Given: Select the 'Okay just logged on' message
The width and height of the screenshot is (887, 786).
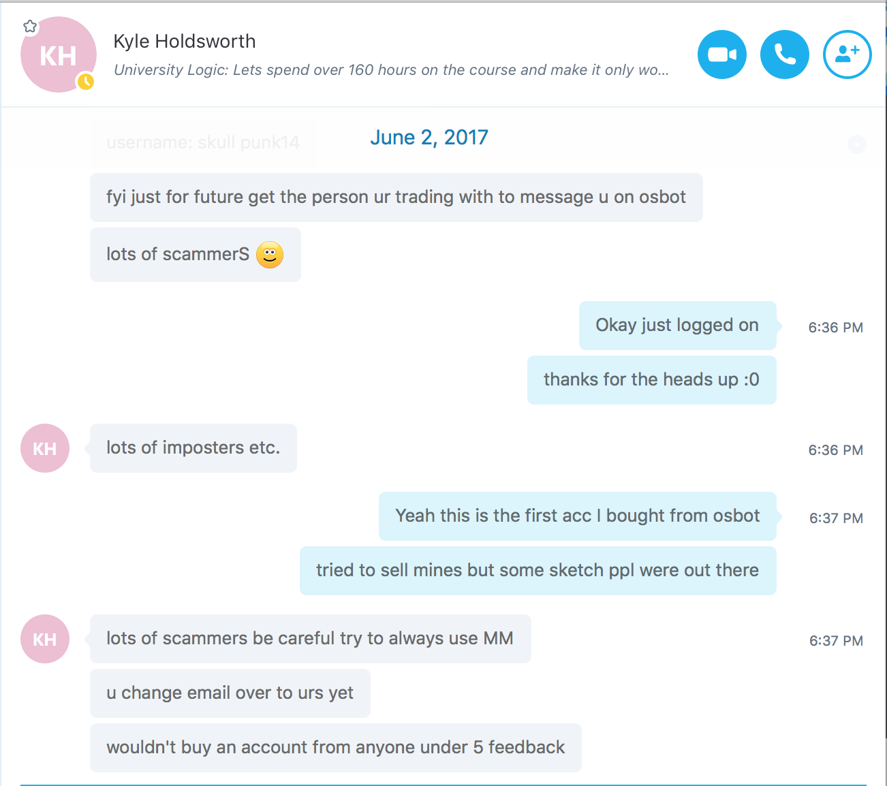Looking at the screenshot, I should pyautogui.click(x=678, y=326).
